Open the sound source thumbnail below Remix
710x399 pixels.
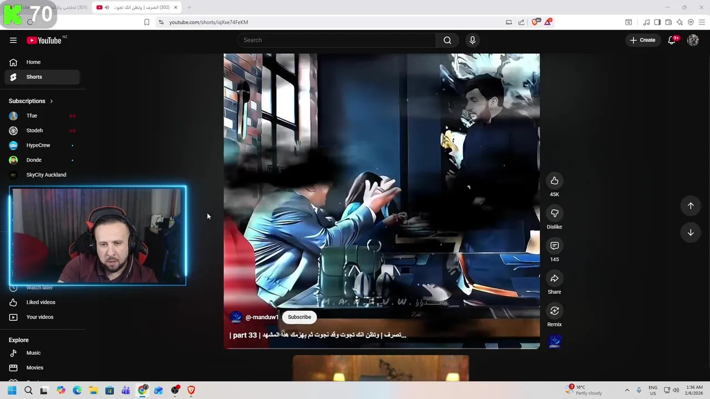[555, 342]
